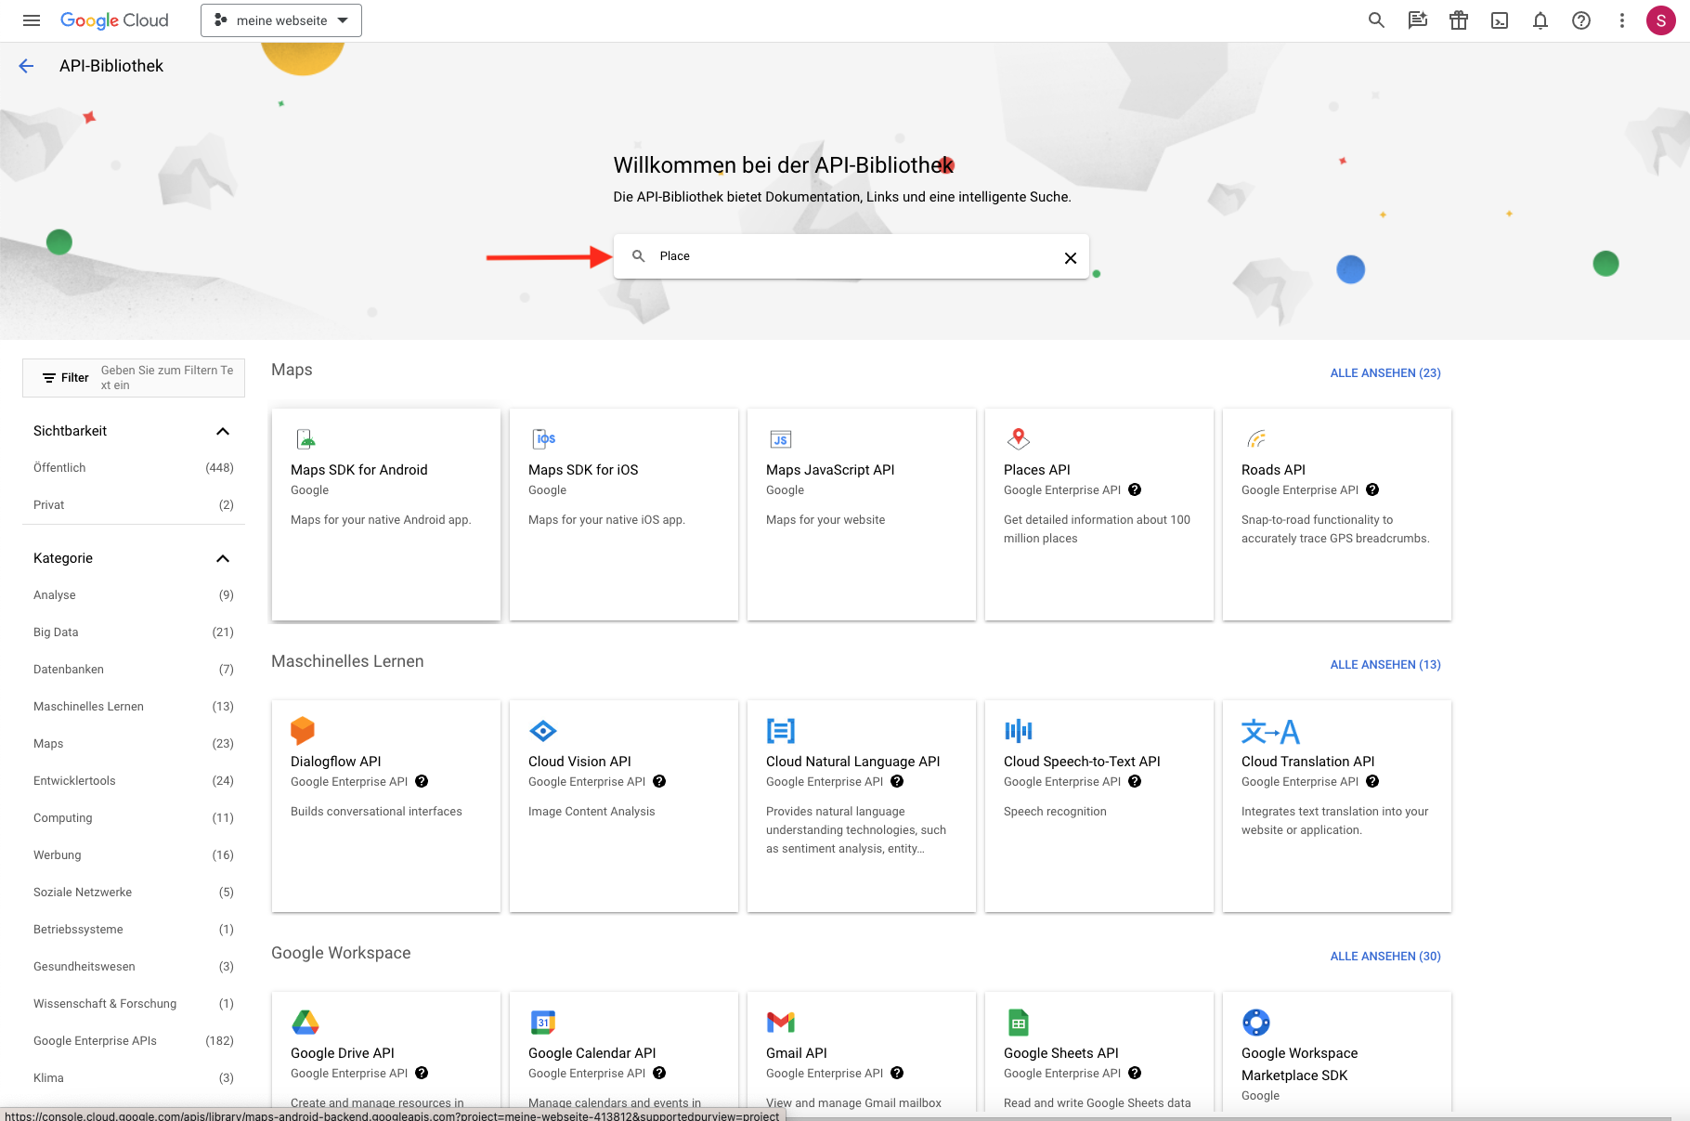Click the Google Sheets API icon
This screenshot has width=1690, height=1121.
pyautogui.click(x=1019, y=1023)
